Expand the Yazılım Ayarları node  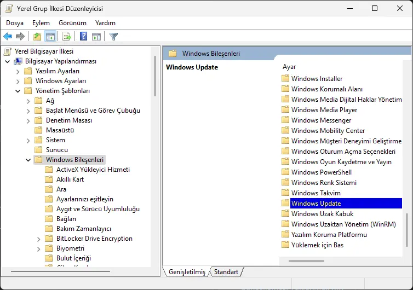tap(18, 72)
